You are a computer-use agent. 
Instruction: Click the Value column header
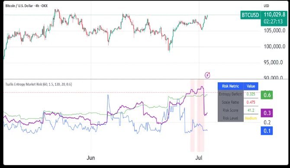click(x=251, y=86)
